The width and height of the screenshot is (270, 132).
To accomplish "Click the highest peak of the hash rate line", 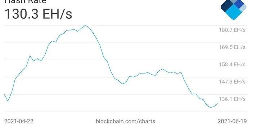I will point(85,25).
